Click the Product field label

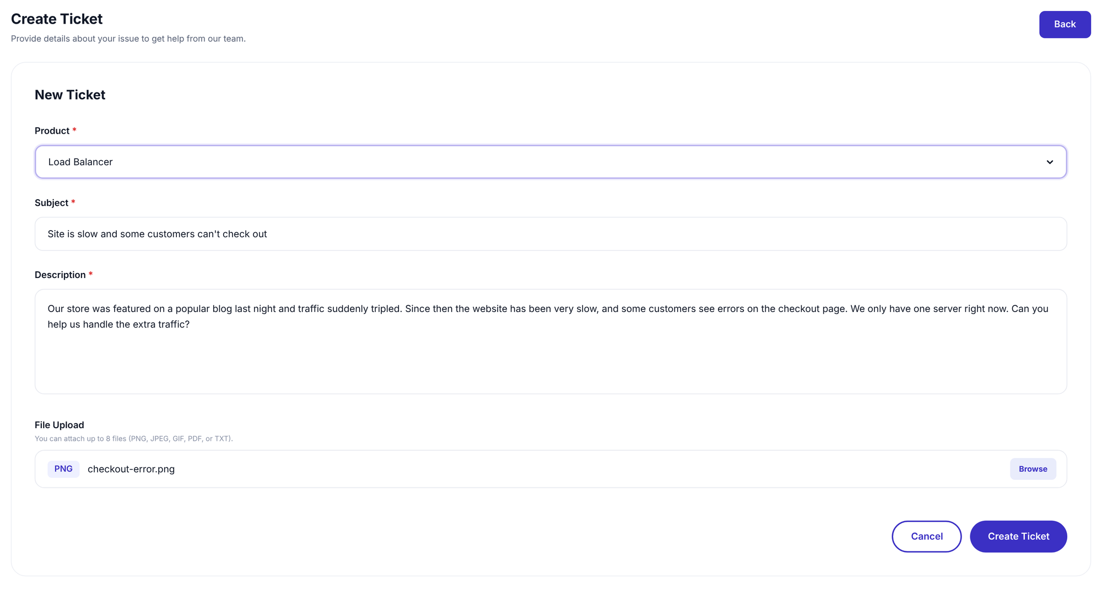[52, 131]
